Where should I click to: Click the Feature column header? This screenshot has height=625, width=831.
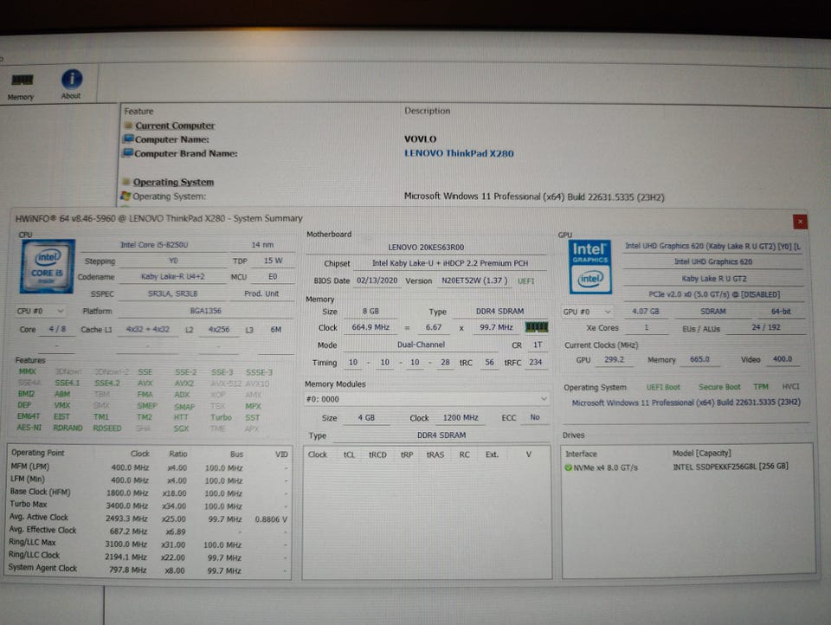tap(138, 112)
